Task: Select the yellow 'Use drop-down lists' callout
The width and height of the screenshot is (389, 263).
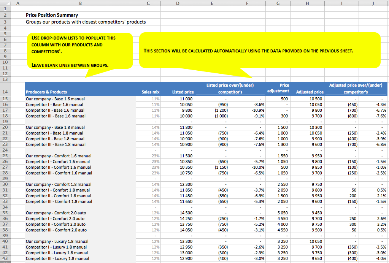Action: [x=80, y=51]
